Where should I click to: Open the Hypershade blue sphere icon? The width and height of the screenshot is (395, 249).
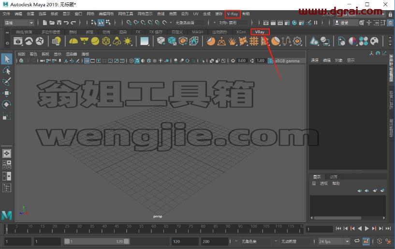(x=294, y=23)
